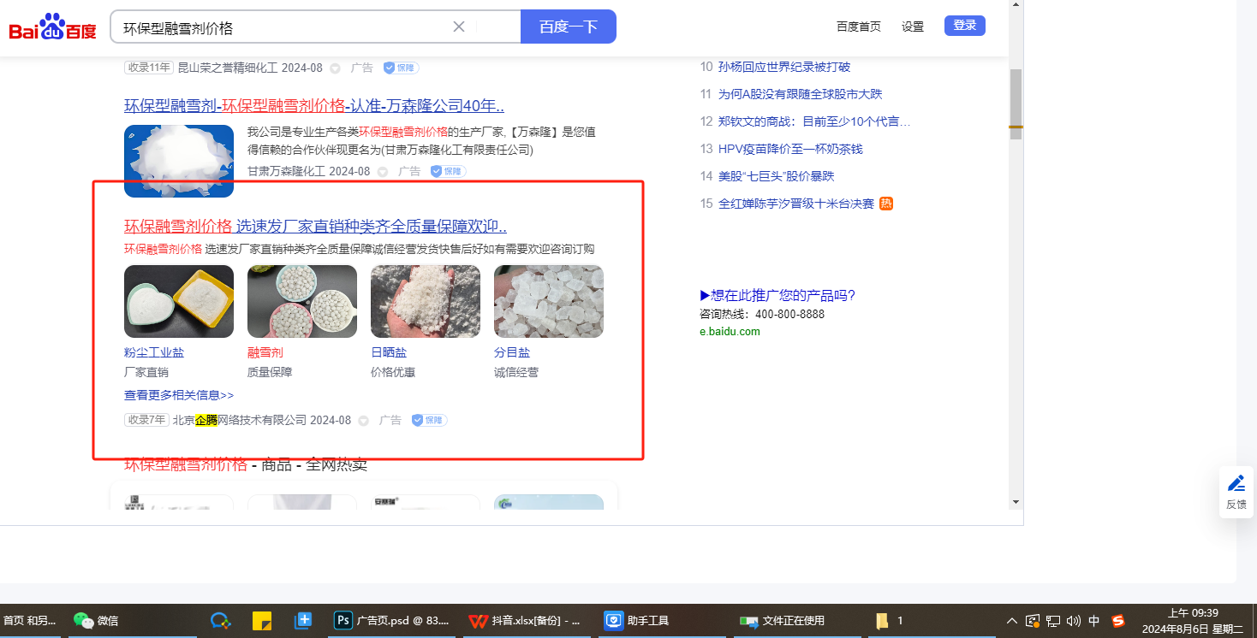
Task: Click the 粉尘工业盐 product image
Action: (179, 301)
